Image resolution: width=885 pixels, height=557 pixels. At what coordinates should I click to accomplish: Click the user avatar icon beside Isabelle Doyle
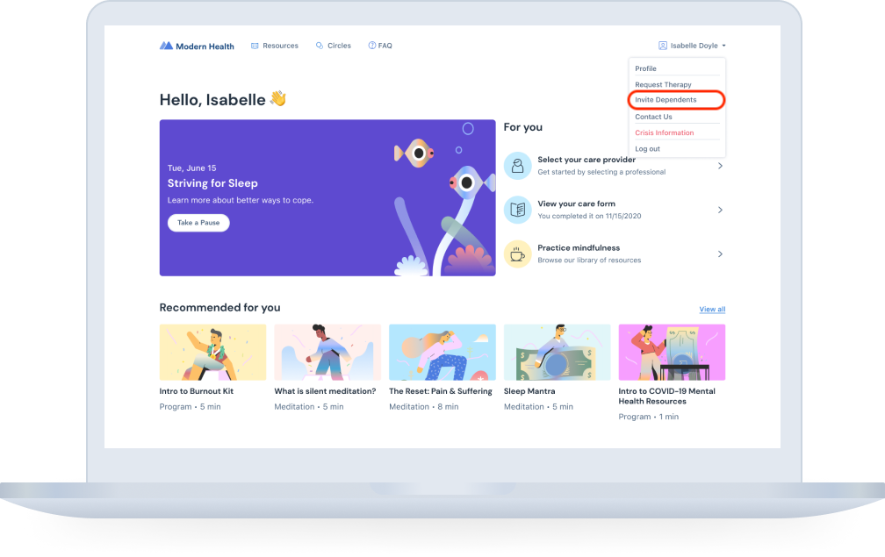(663, 46)
